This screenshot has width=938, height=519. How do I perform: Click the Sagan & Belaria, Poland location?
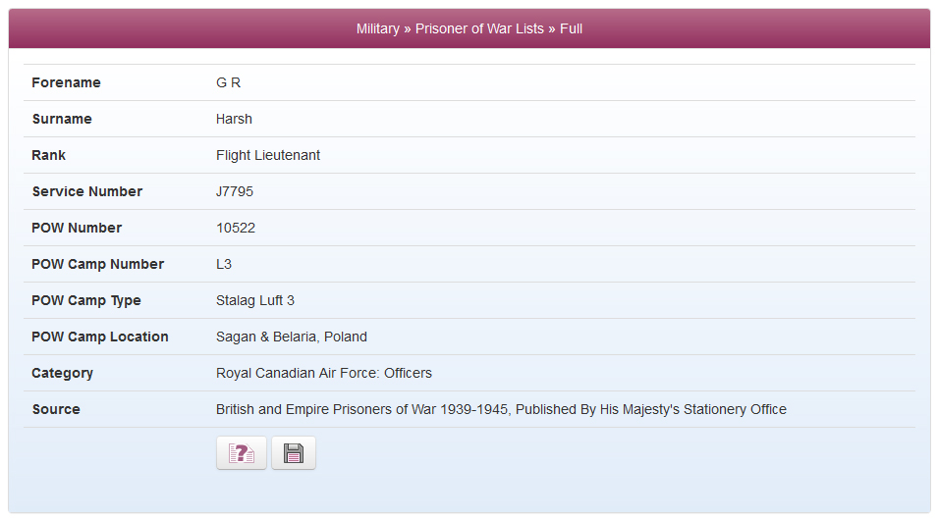292,337
